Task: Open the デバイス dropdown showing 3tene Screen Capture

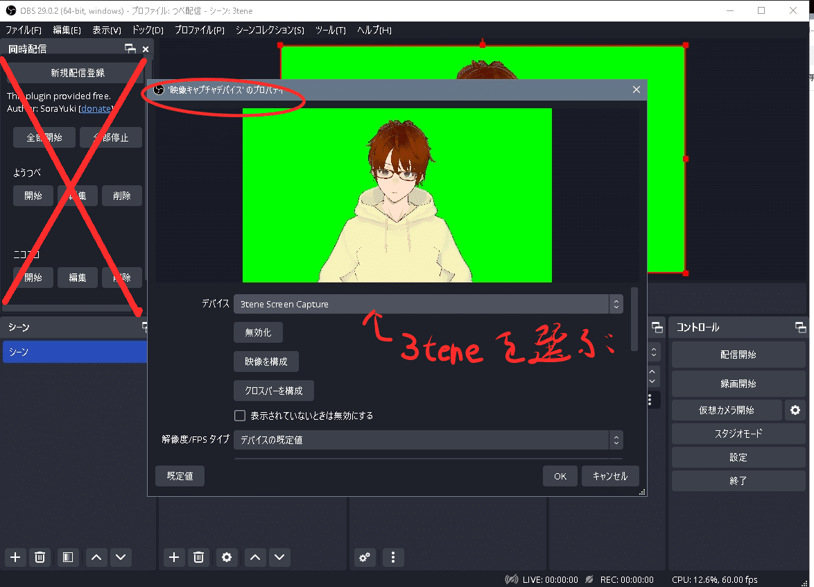Action: [x=428, y=305]
